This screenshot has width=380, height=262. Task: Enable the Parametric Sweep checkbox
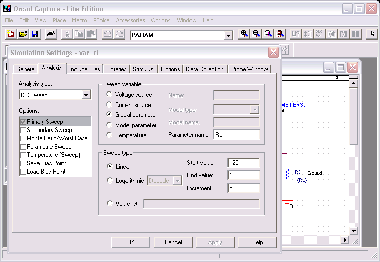click(23, 147)
